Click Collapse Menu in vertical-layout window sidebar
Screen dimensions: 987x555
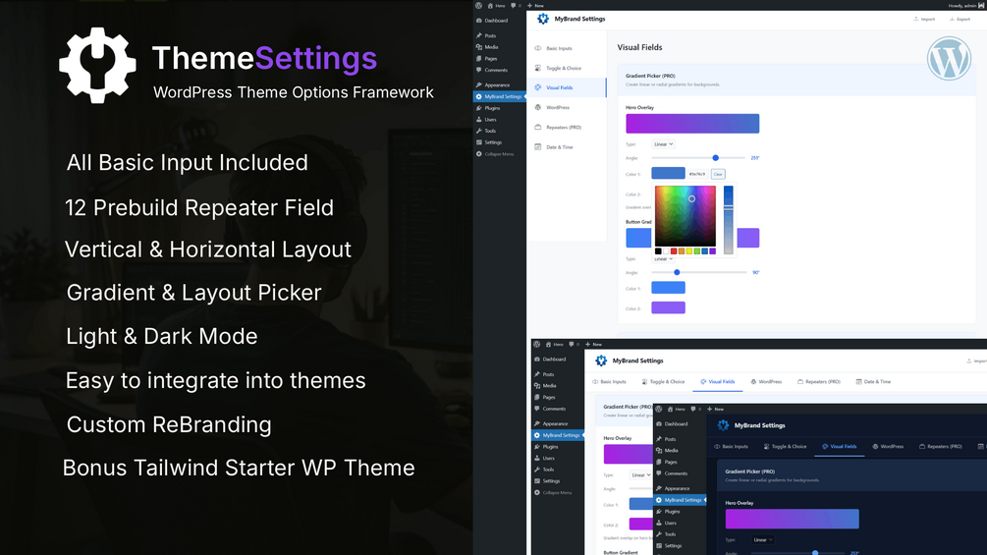(x=495, y=154)
